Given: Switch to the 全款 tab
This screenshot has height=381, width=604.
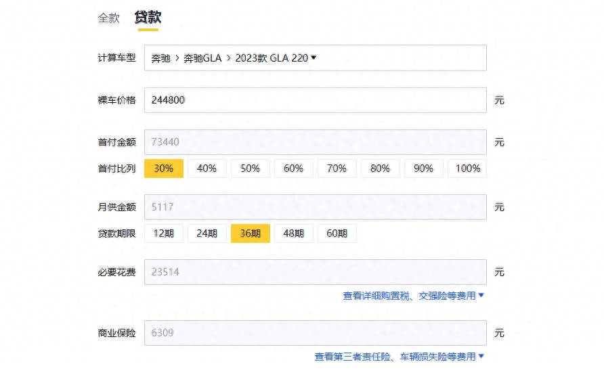Looking at the screenshot, I should pos(108,18).
